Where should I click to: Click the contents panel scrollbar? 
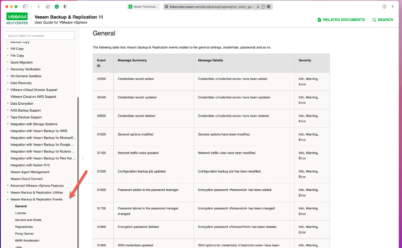click(x=78, y=172)
